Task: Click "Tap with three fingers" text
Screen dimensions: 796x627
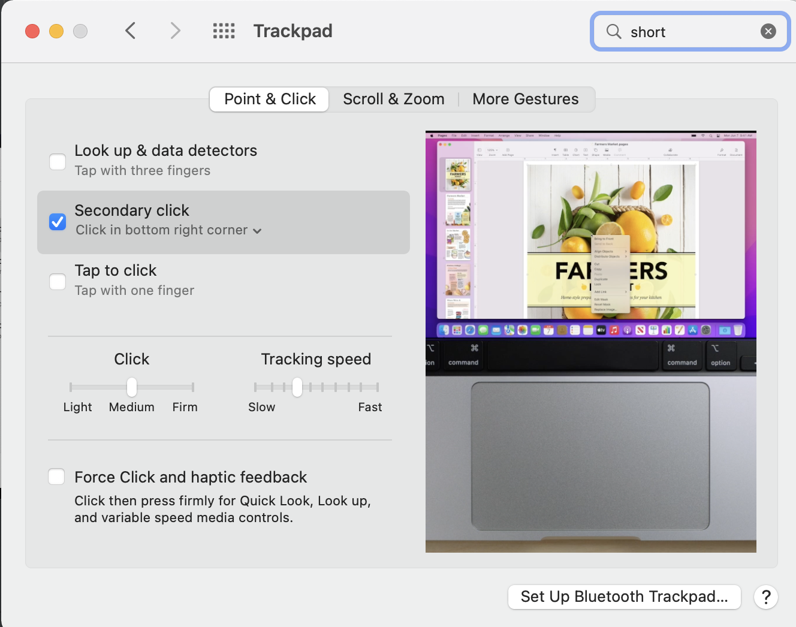Action: pos(143,171)
